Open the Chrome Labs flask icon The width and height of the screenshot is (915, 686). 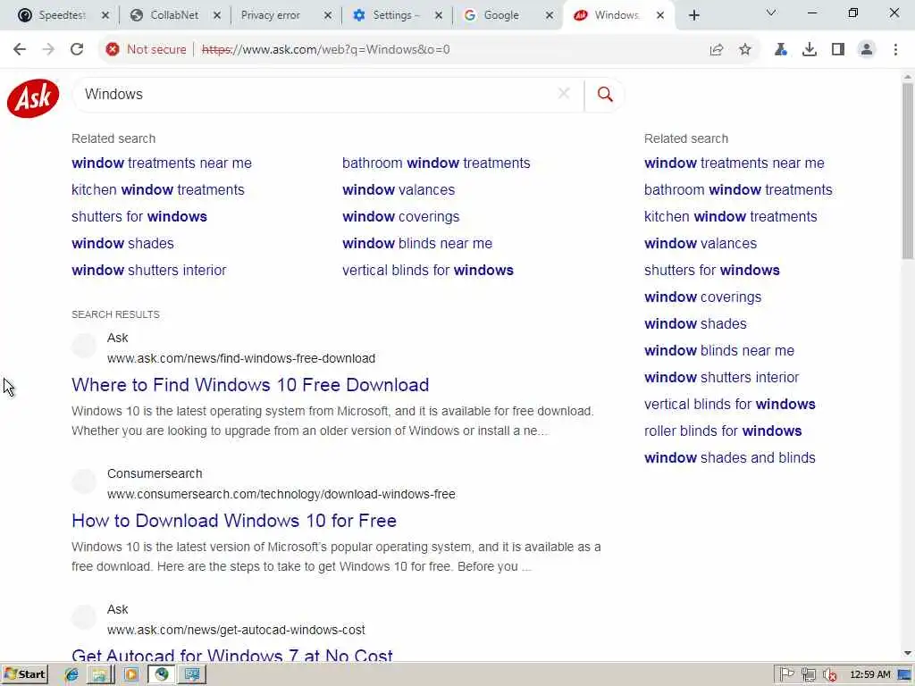coord(780,50)
